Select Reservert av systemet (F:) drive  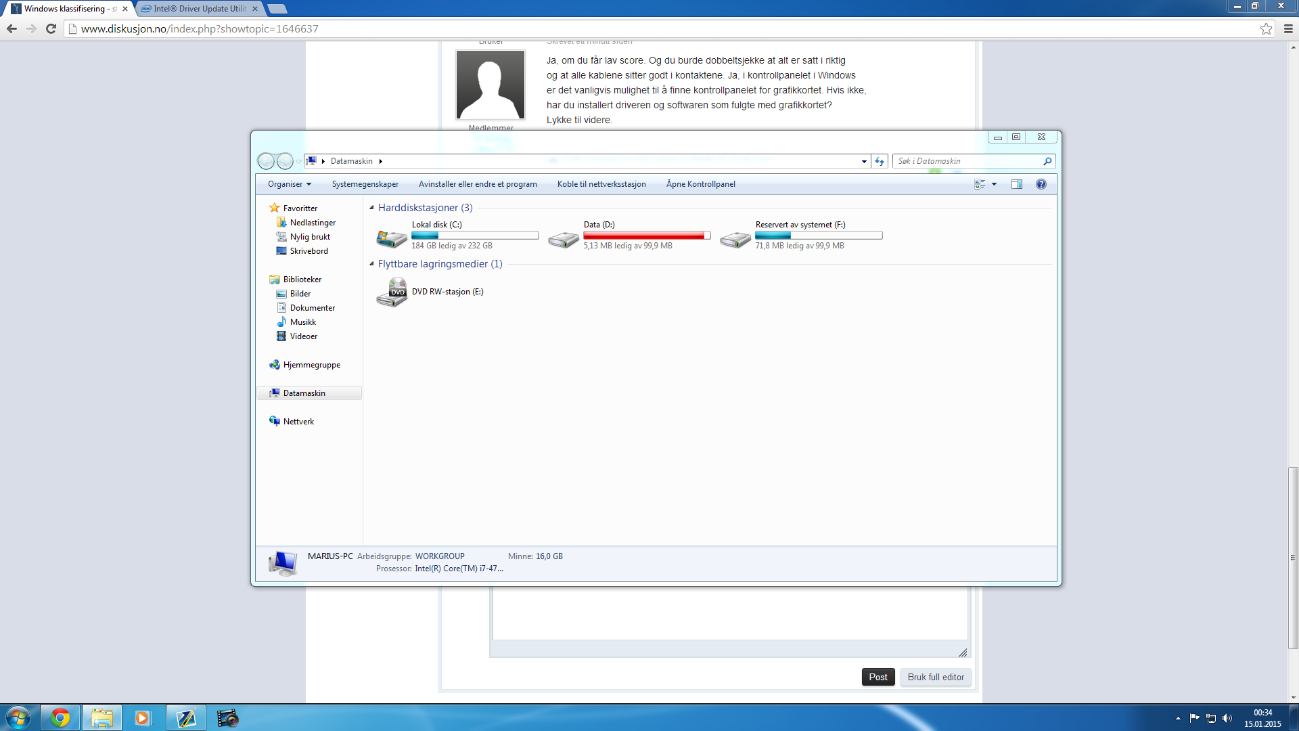point(735,238)
